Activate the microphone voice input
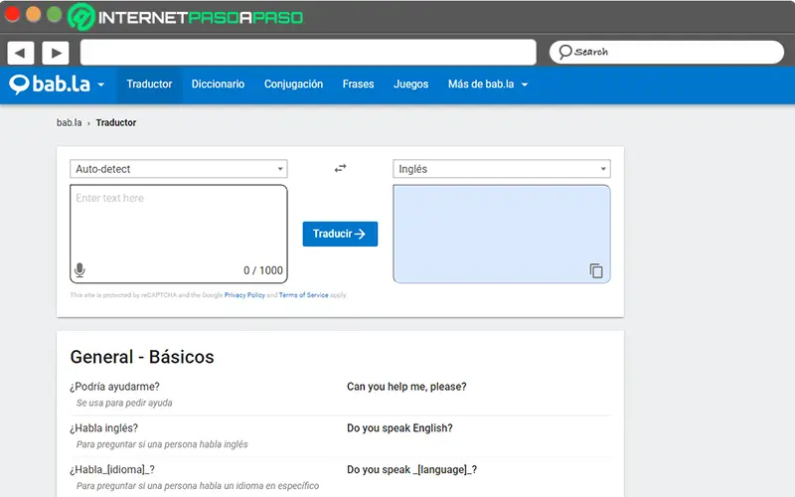Screen dimensions: 795x497 click(x=79, y=269)
